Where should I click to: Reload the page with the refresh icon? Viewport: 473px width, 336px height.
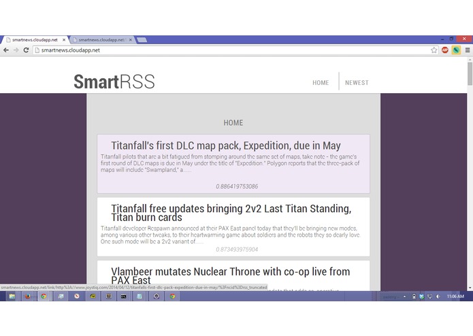[26, 50]
